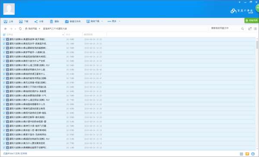Open the green 传输列表 transfer list button
Image resolution: width=259 pixels, height=157 pixels.
[252, 20]
